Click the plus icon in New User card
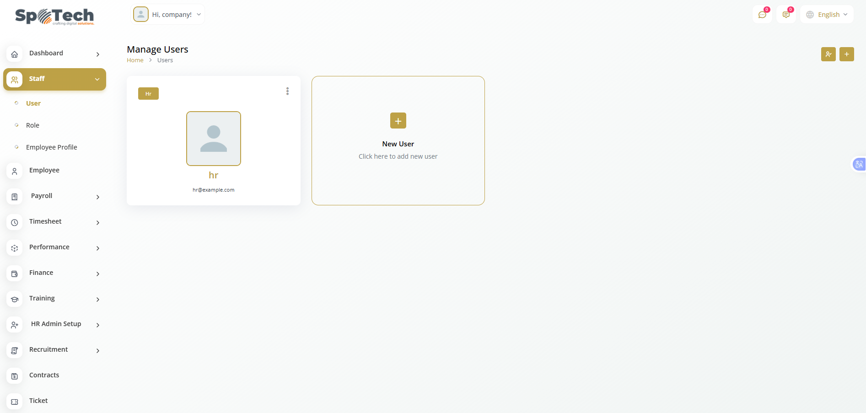Image resolution: width=866 pixels, height=413 pixels. (x=398, y=121)
